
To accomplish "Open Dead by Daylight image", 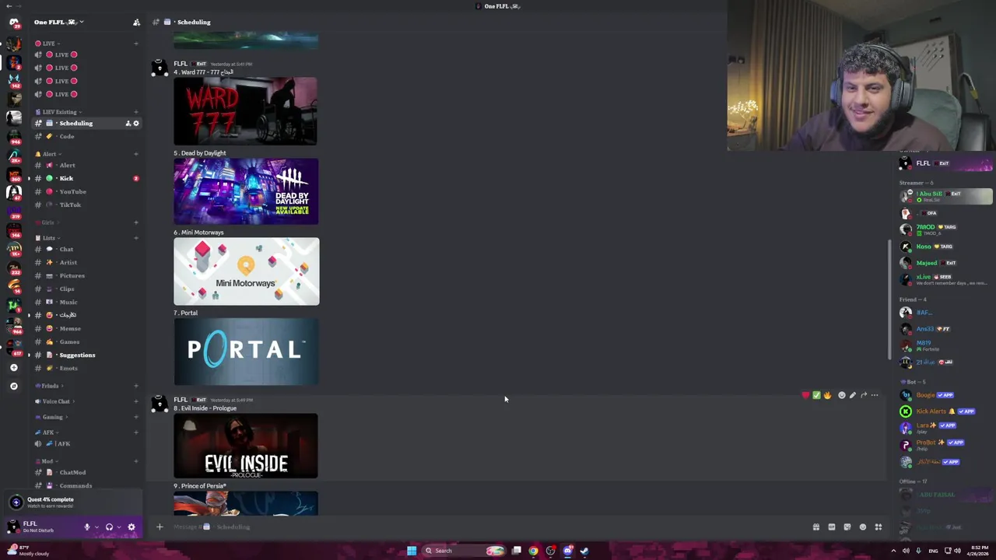I will click(x=246, y=191).
